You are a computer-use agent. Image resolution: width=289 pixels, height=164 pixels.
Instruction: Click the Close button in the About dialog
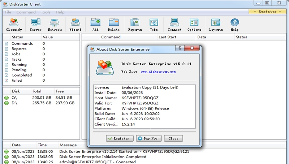(173, 138)
